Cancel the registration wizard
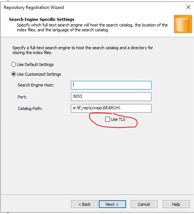Viewport: 194px width, 214px height. (x=144, y=204)
